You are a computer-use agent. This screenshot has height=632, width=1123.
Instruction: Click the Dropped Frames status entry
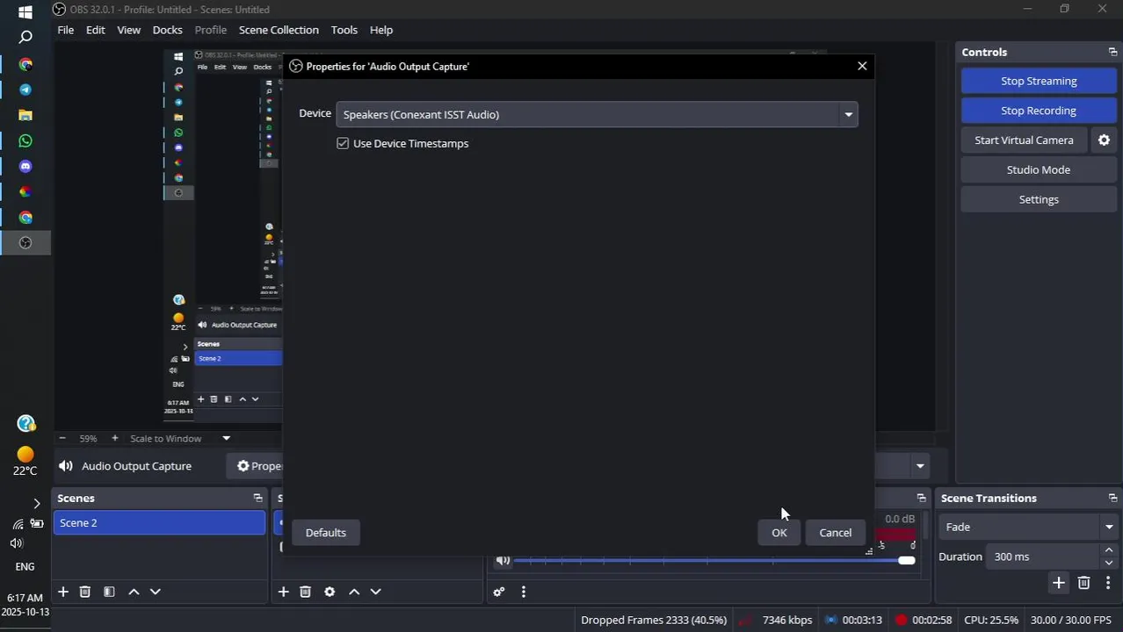pyautogui.click(x=654, y=621)
